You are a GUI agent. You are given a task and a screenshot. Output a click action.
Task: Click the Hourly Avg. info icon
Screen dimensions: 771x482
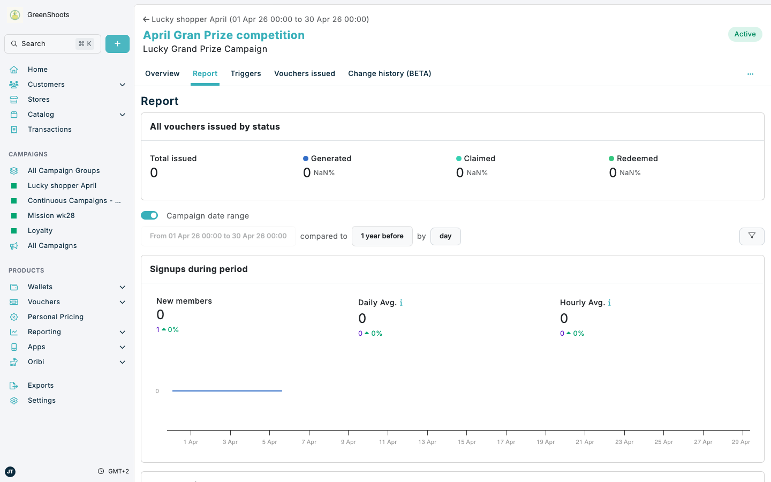pos(609,303)
